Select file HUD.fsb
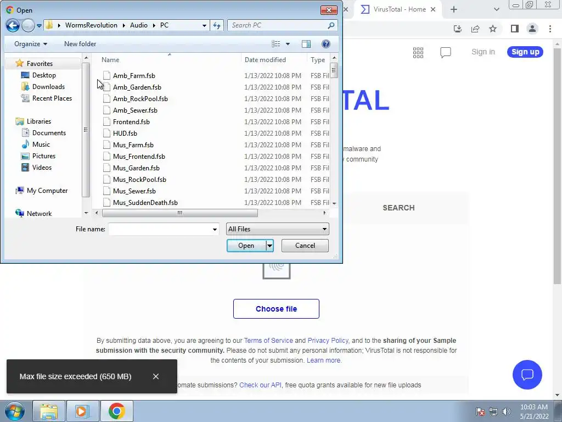 pyautogui.click(x=125, y=133)
